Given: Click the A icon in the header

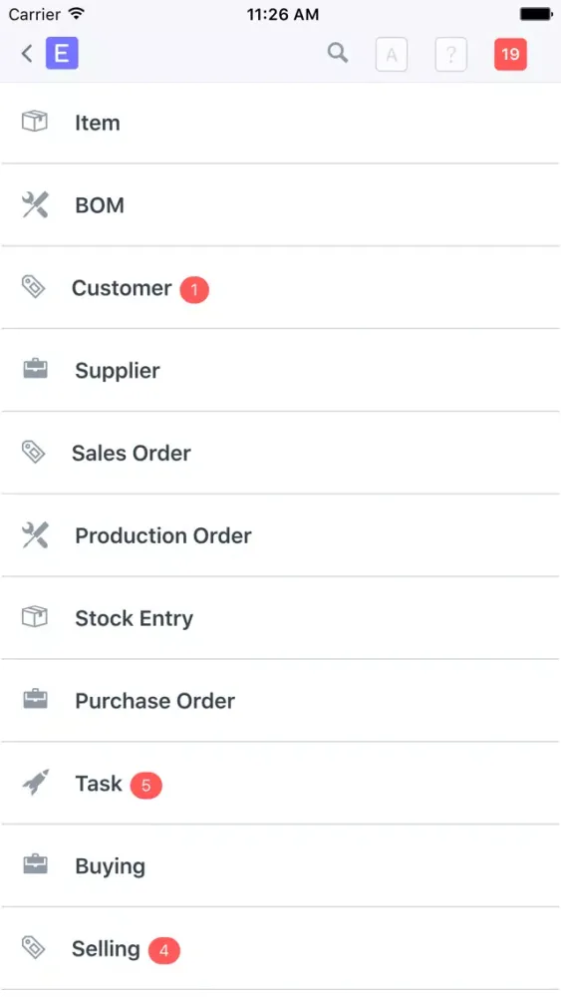Looking at the screenshot, I should [392, 54].
